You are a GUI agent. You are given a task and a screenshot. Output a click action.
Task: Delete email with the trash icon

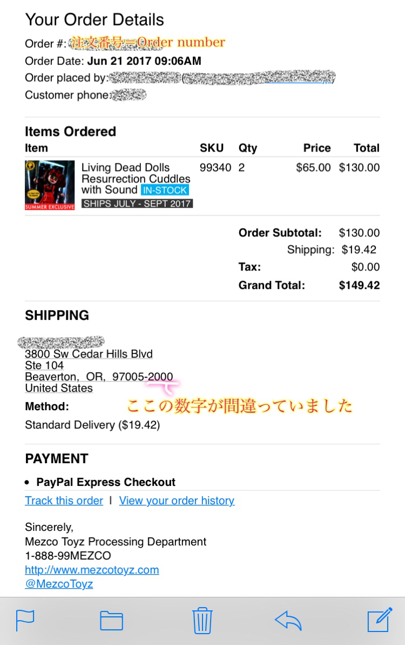(202, 620)
